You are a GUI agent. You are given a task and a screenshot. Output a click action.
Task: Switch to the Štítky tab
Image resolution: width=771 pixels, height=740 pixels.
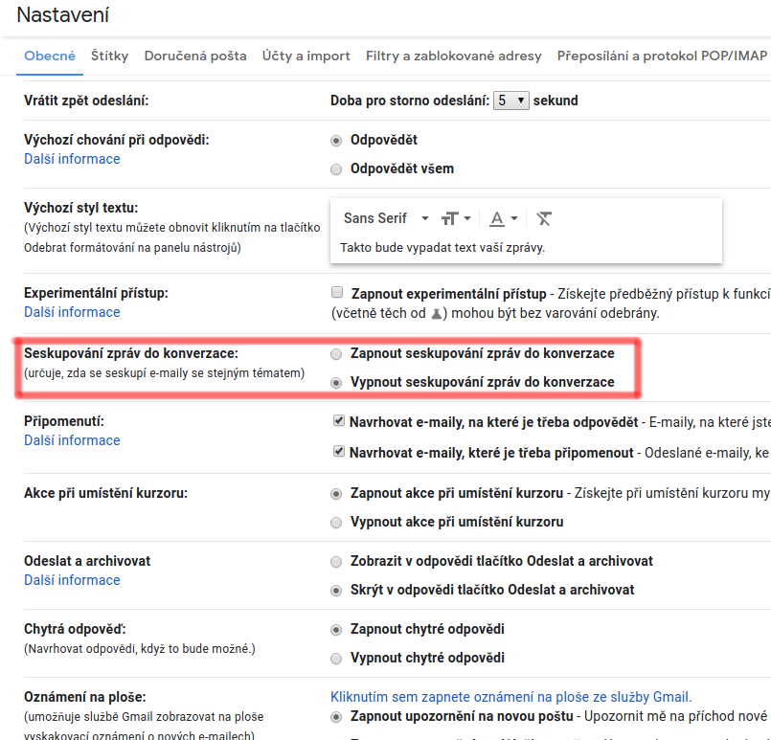pos(109,56)
